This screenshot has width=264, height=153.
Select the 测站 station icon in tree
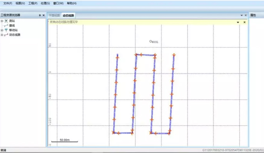[6, 21]
